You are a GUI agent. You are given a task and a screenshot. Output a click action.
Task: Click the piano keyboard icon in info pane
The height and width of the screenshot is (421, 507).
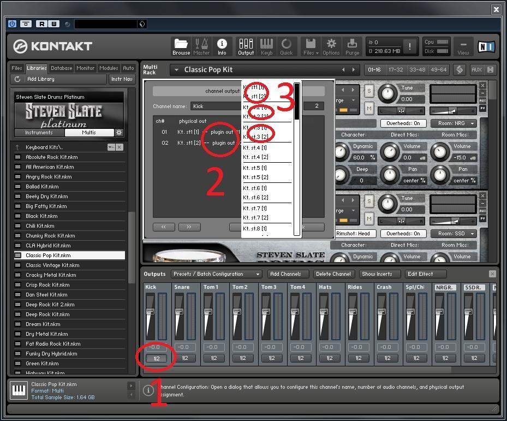(x=19, y=390)
